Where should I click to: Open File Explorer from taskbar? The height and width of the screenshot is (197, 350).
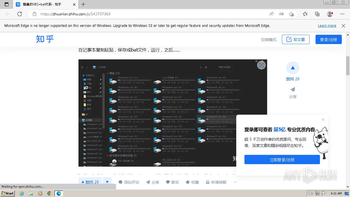click(31, 193)
